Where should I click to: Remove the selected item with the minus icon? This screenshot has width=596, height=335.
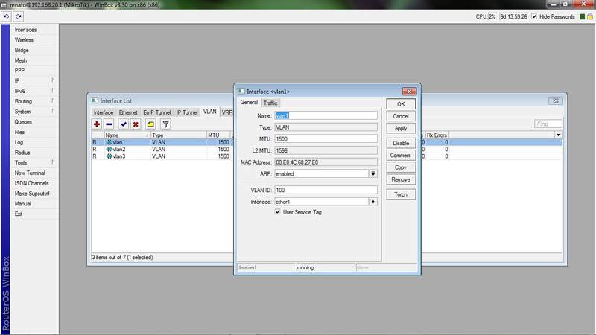click(109, 124)
